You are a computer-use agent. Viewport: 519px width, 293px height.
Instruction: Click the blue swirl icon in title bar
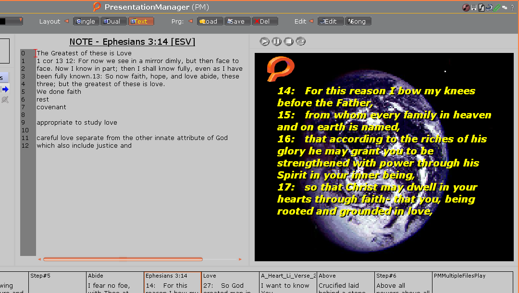click(x=489, y=7)
